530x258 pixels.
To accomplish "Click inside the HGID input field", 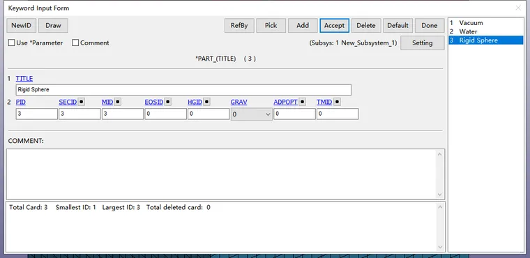I will click(209, 114).
